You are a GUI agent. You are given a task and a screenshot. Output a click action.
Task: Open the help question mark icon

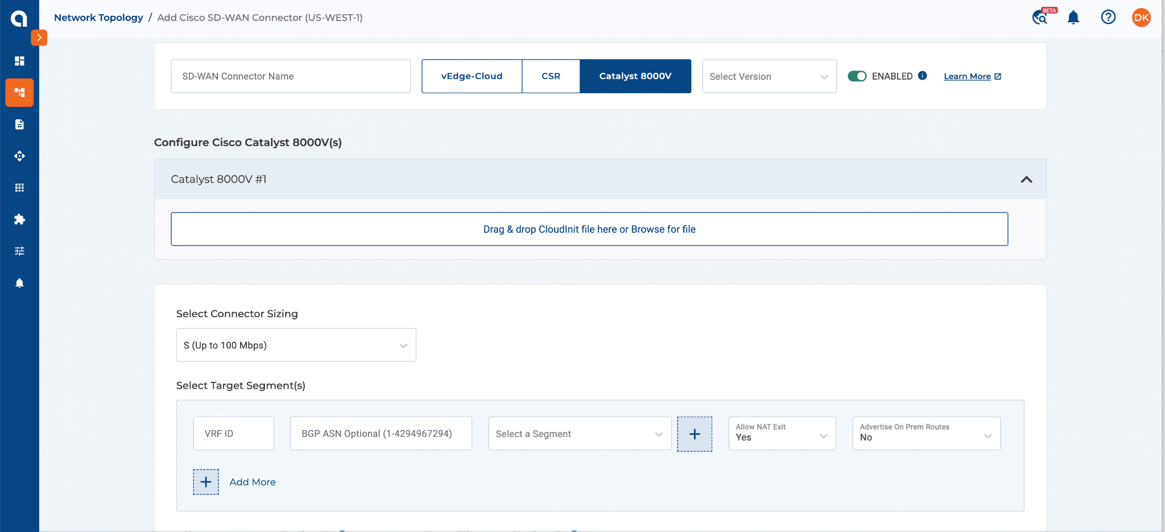(x=1108, y=17)
